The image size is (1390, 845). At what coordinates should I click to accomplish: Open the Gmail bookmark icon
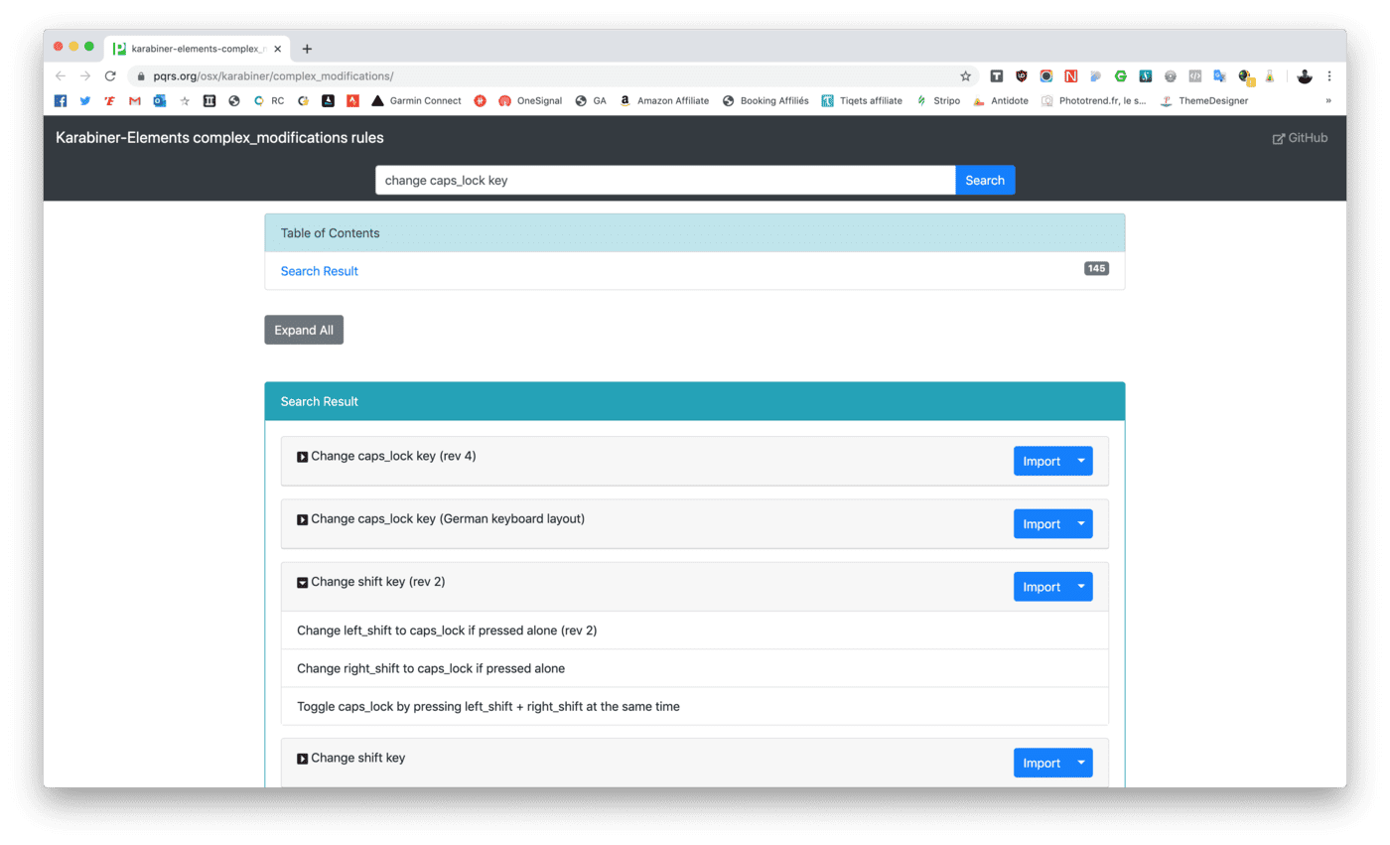[135, 100]
